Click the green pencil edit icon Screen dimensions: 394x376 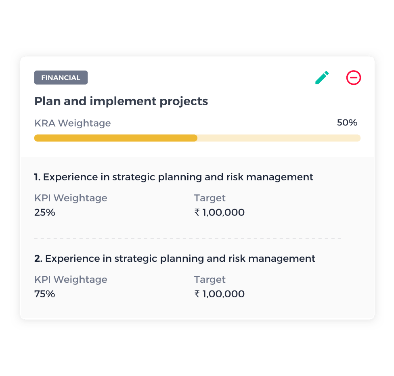[322, 77]
